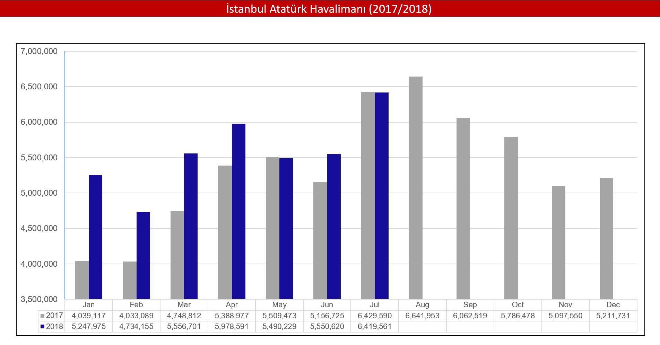Click the Oct 2017 gray bar

pyautogui.click(x=511, y=218)
